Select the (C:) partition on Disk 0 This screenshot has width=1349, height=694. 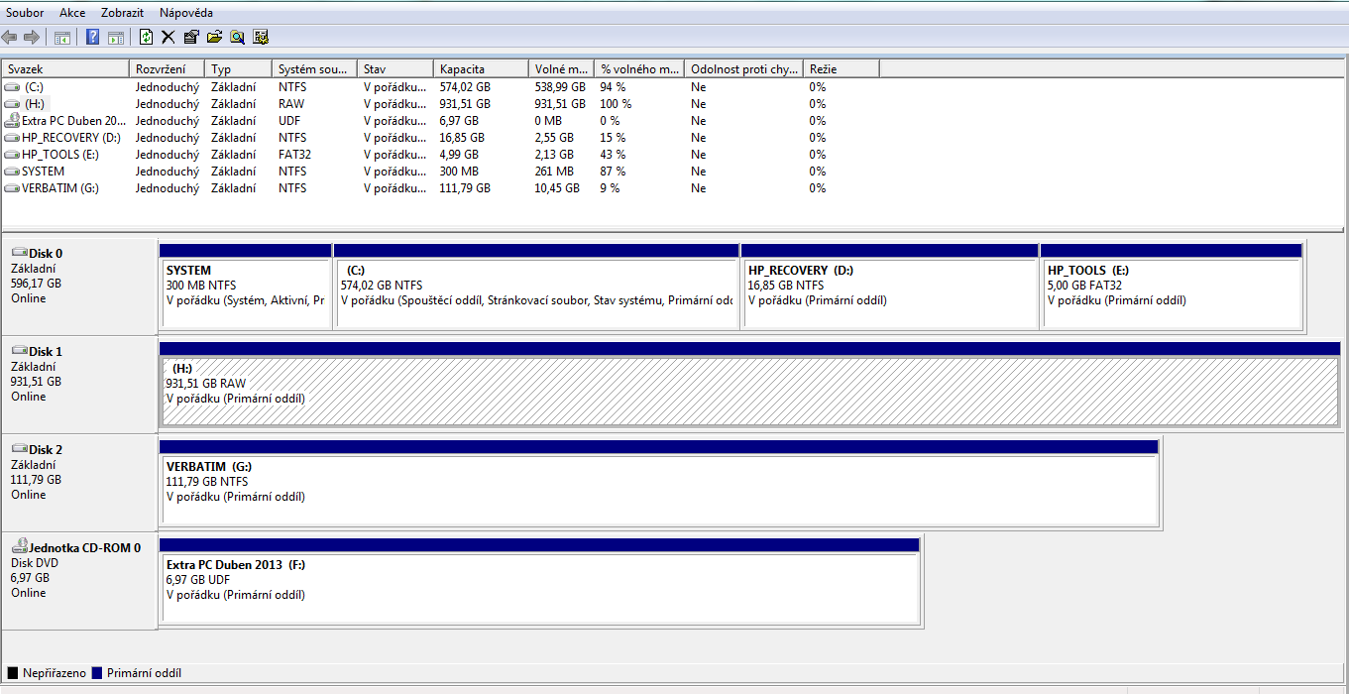pyautogui.click(x=536, y=292)
